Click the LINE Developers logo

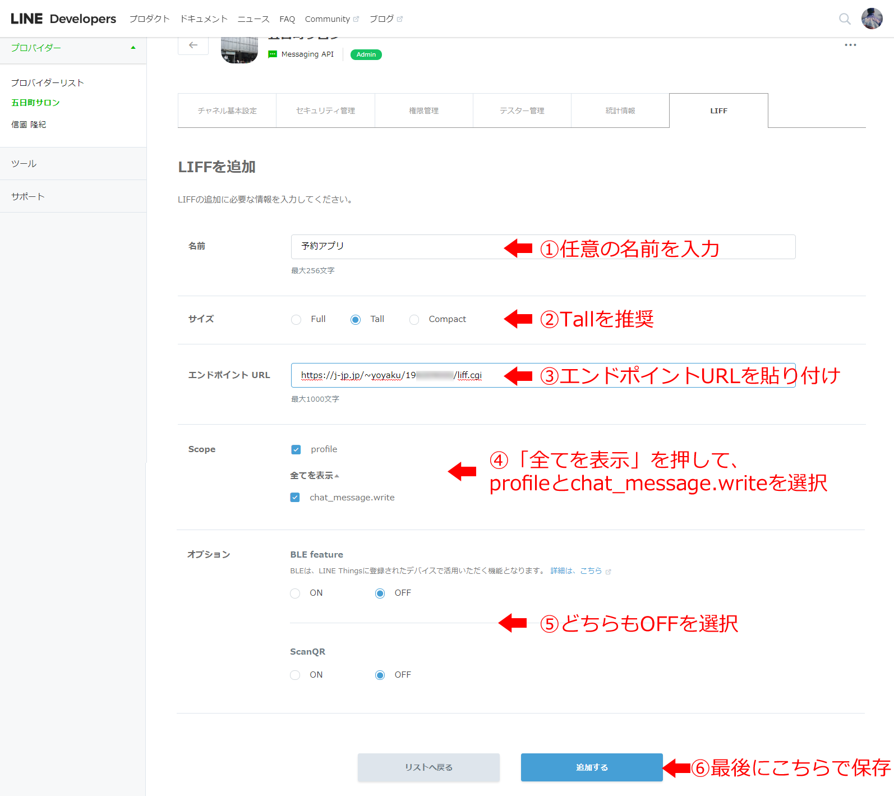[63, 19]
